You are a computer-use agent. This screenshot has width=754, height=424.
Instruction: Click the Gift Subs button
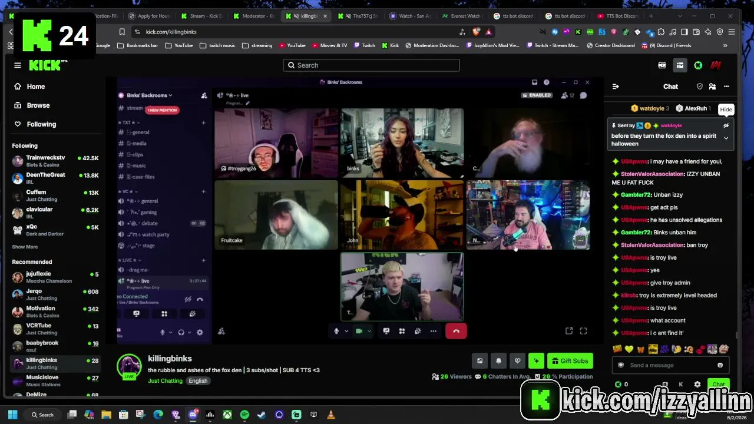570,361
